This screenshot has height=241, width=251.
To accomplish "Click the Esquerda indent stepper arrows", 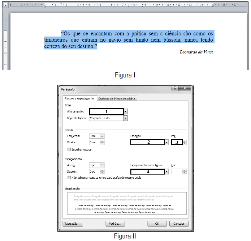I will click(103, 136).
